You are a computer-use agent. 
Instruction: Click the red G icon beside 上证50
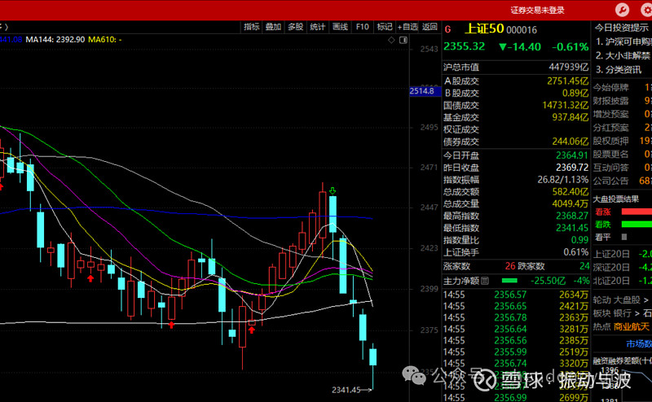447,29
